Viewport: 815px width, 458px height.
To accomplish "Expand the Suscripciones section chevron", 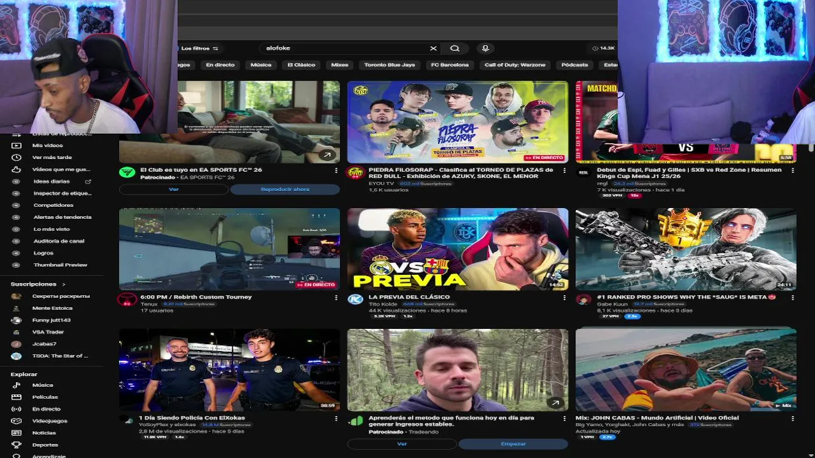I will tap(64, 284).
